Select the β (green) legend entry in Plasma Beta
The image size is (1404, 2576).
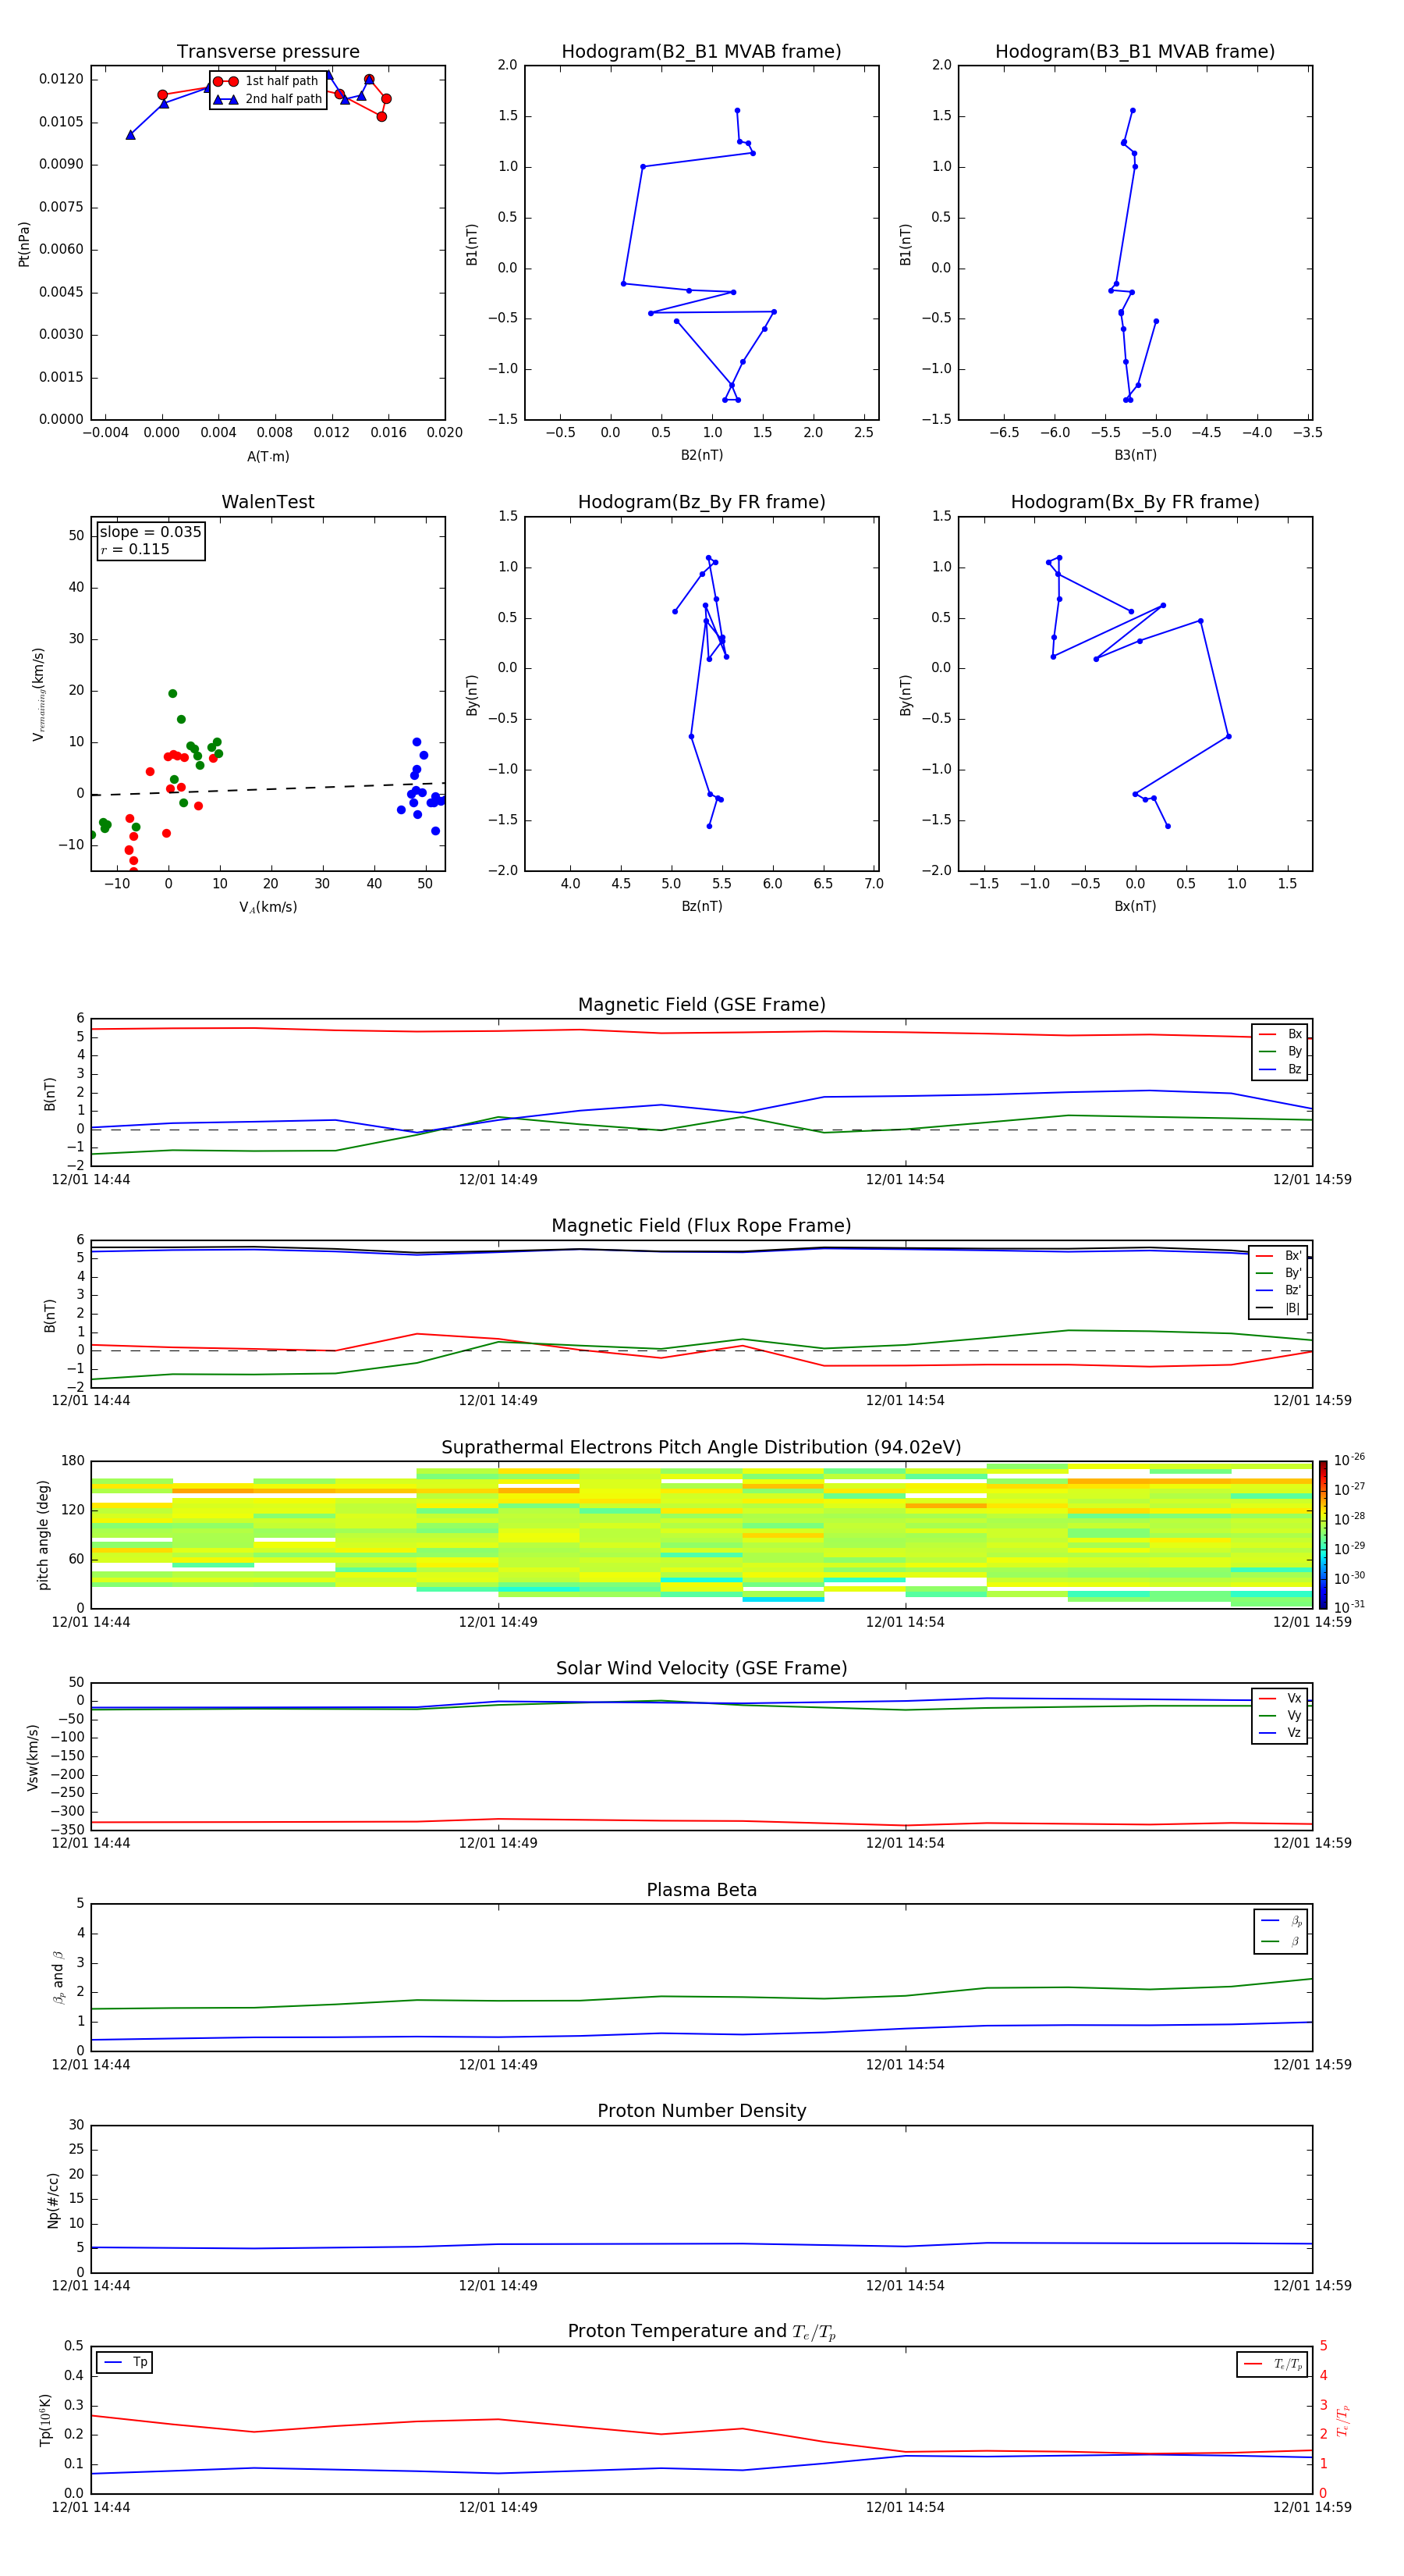(1281, 1941)
